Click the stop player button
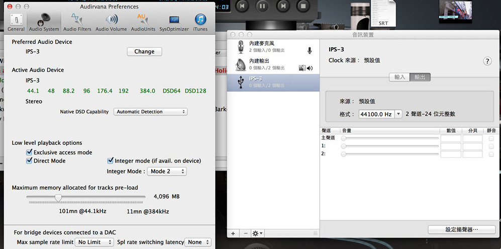This screenshot has width=501, height=249. (303, 6)
